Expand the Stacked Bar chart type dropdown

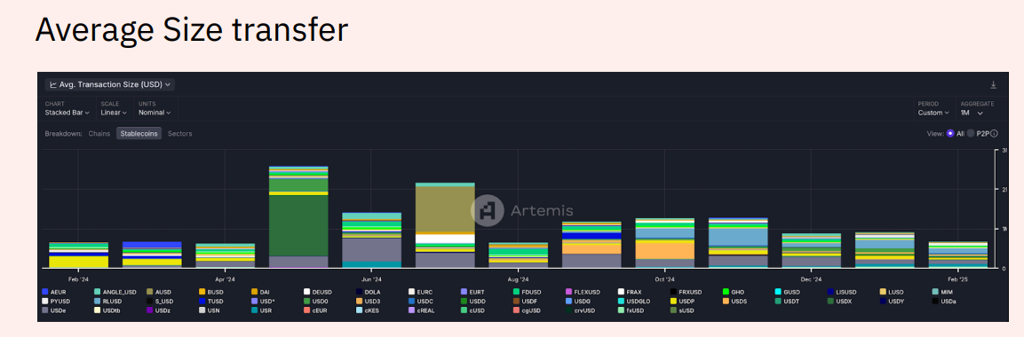(67, 112)
